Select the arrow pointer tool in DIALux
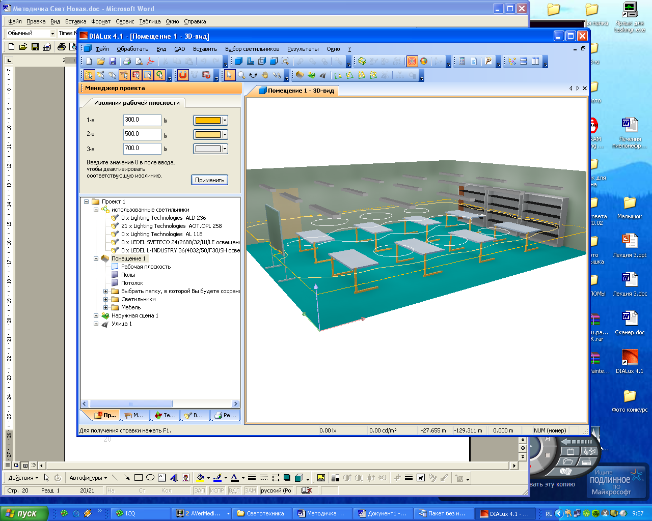 pyautogui.click(x=230, y=75)
